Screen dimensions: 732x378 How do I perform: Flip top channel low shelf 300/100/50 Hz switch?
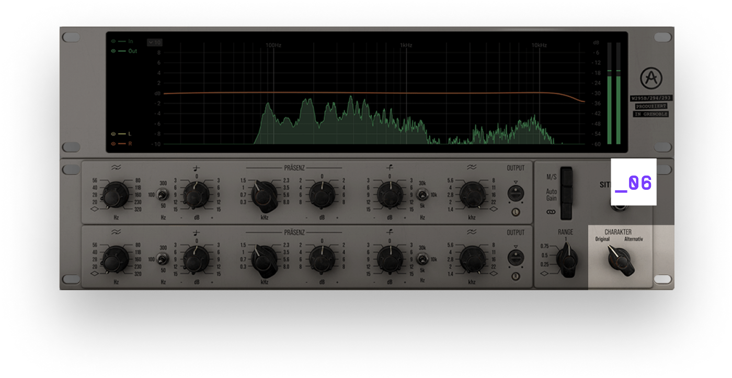coord(163,195)
